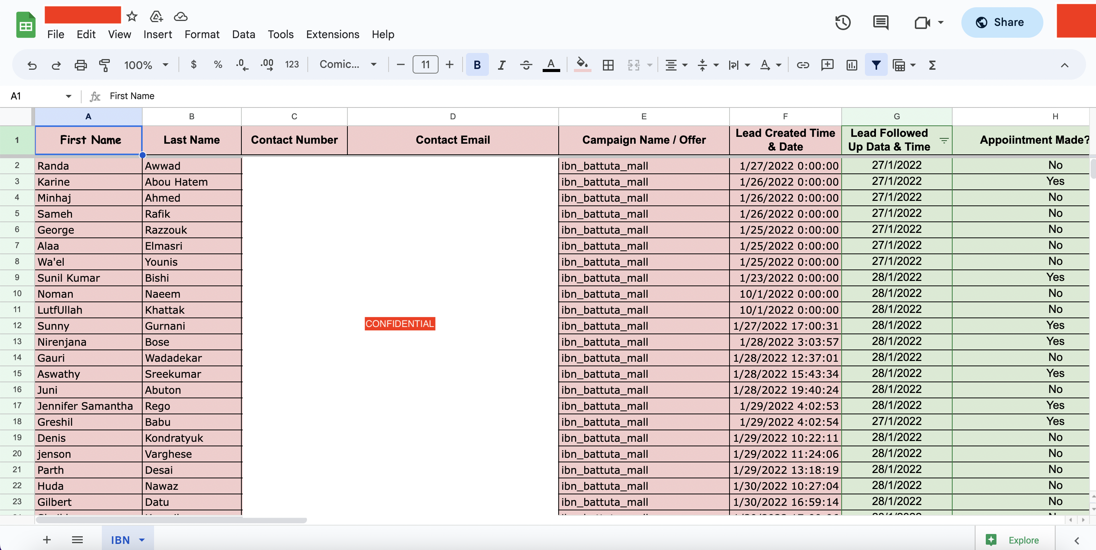Click the font size input field
Image resolution: width=1096 pixels, height=550 pixels.
click(x=425, y=65)
